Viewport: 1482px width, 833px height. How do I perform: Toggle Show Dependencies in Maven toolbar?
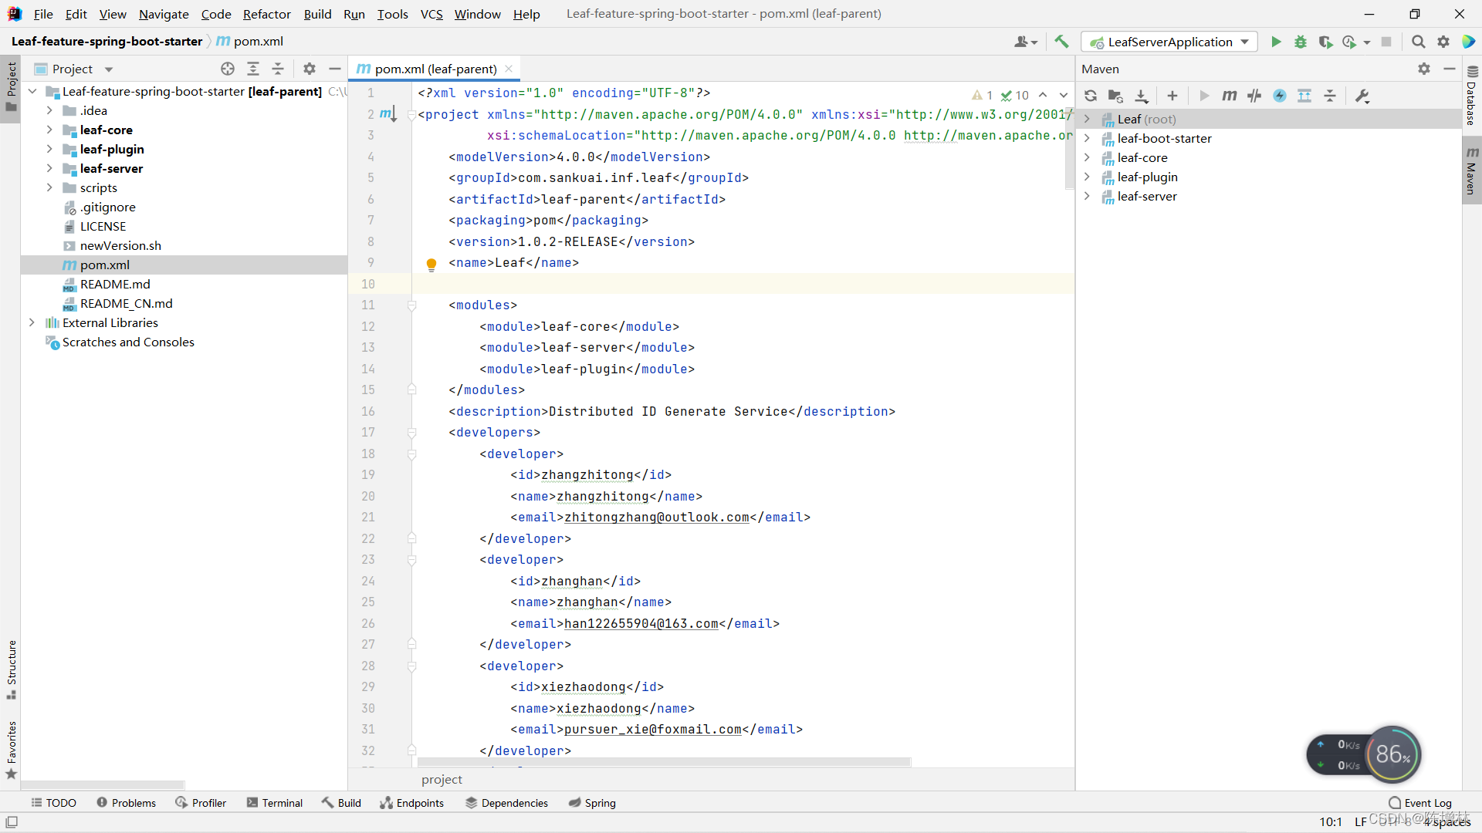point(1304,96)
